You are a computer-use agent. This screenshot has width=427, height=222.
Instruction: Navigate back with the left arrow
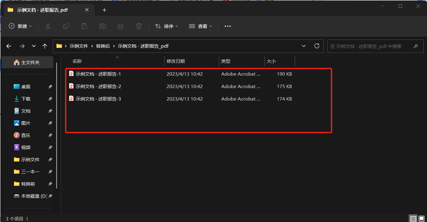[8, 46]
